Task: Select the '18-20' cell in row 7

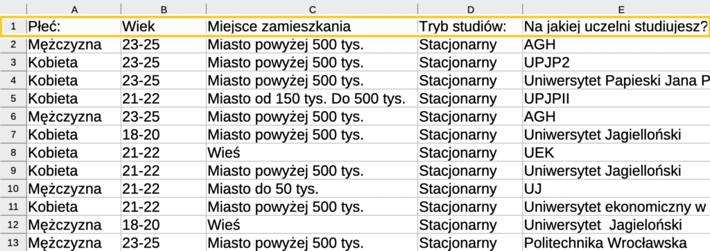Action: pos(164,135)
